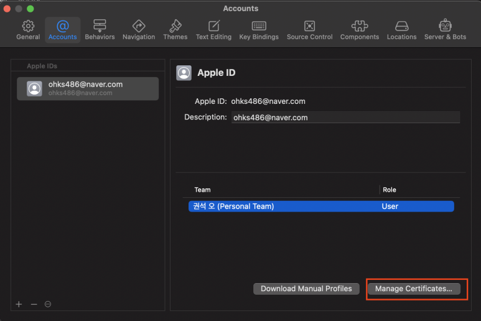
Task: Click the Apple IDs list header
Action: [42, 66]
